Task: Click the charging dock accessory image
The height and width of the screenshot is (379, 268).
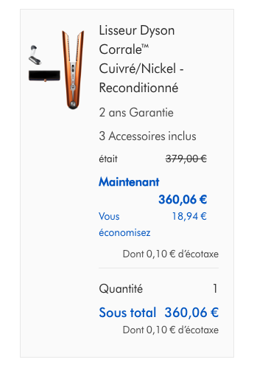Action: click(35, 55)
